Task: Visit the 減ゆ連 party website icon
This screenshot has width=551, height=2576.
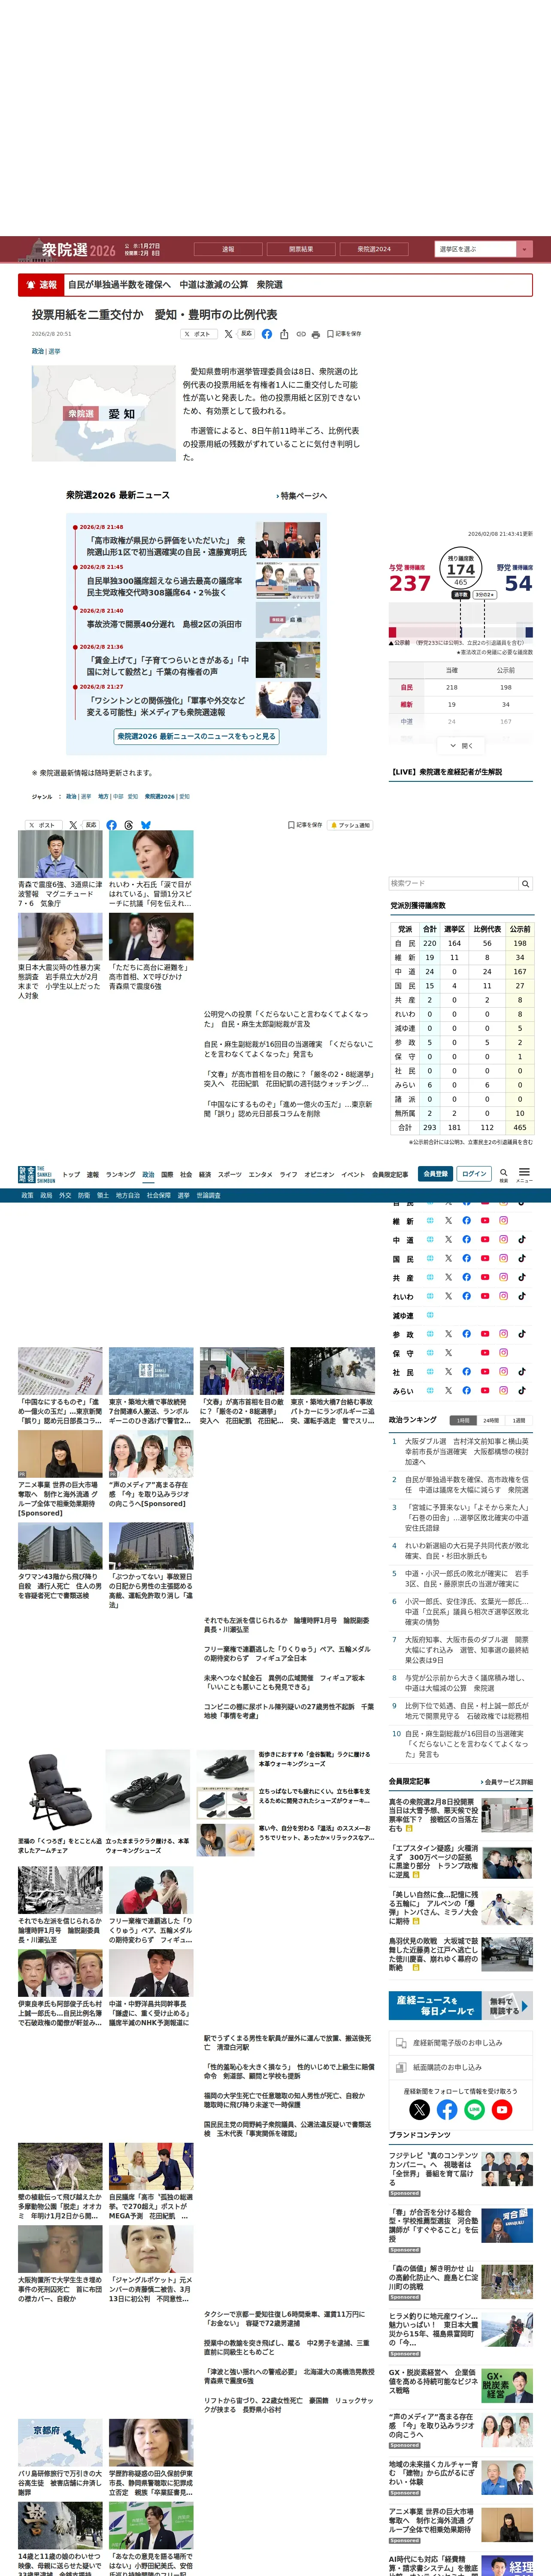Action: (430, 1315)
